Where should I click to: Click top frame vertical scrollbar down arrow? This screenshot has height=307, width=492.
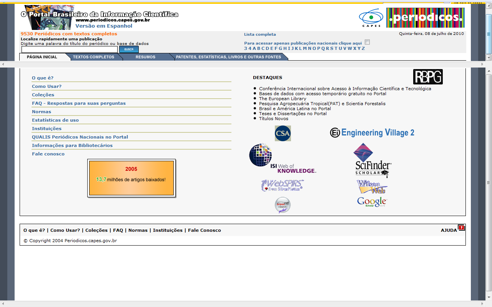(489, 58)
